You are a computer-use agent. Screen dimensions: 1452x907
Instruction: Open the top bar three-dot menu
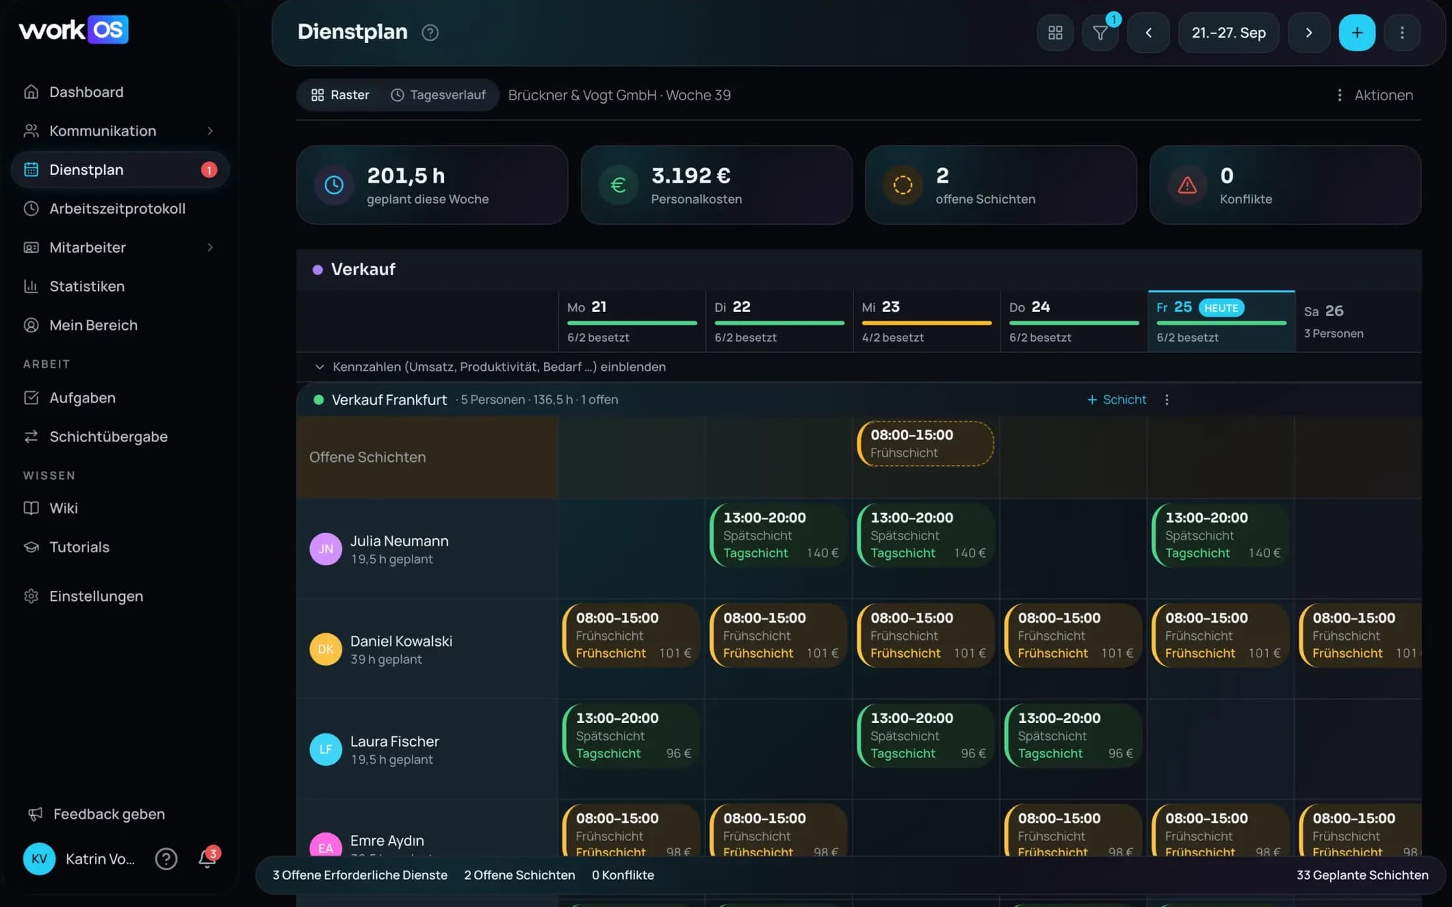coord(1402,32)
